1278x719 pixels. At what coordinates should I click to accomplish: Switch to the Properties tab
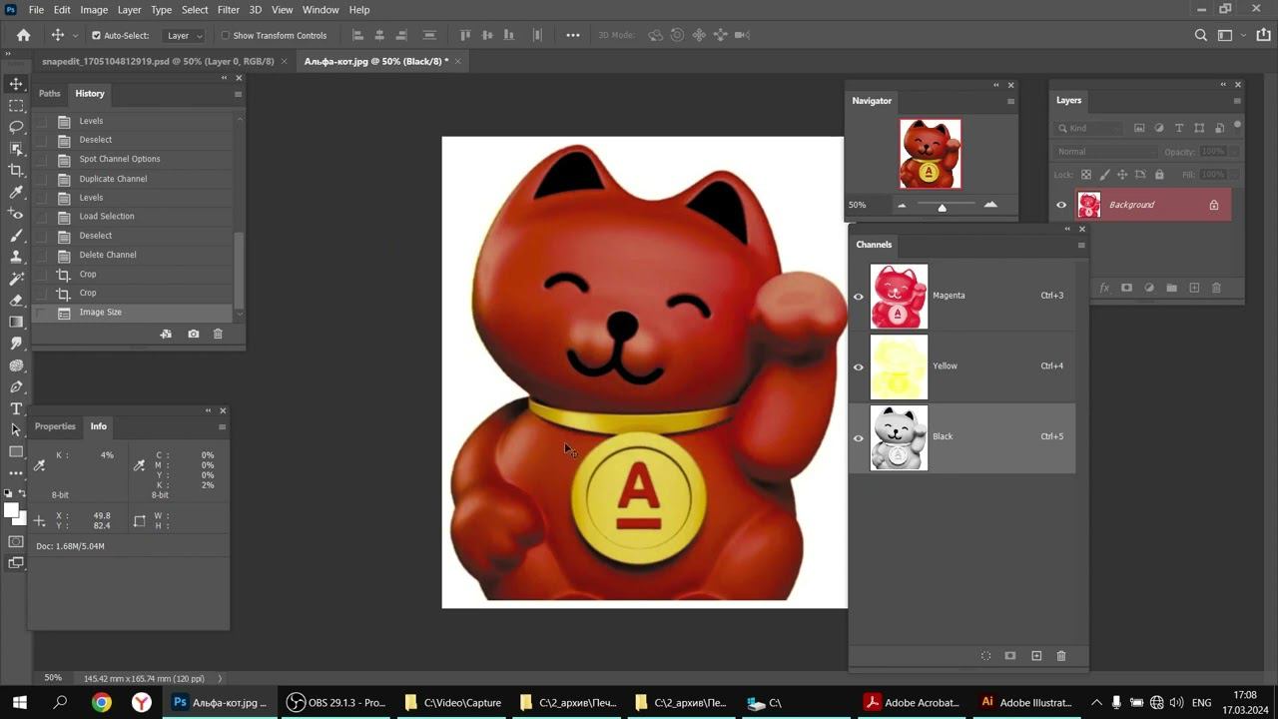[x=55, y=426]
